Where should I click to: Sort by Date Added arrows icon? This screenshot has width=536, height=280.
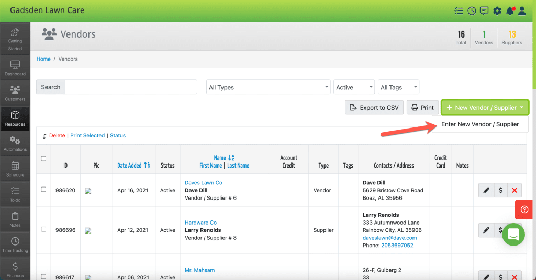tap(147, 166)
